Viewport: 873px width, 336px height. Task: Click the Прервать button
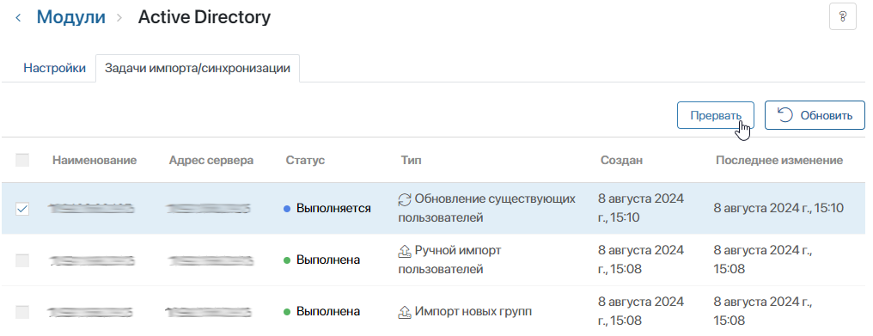pos(716,115)
